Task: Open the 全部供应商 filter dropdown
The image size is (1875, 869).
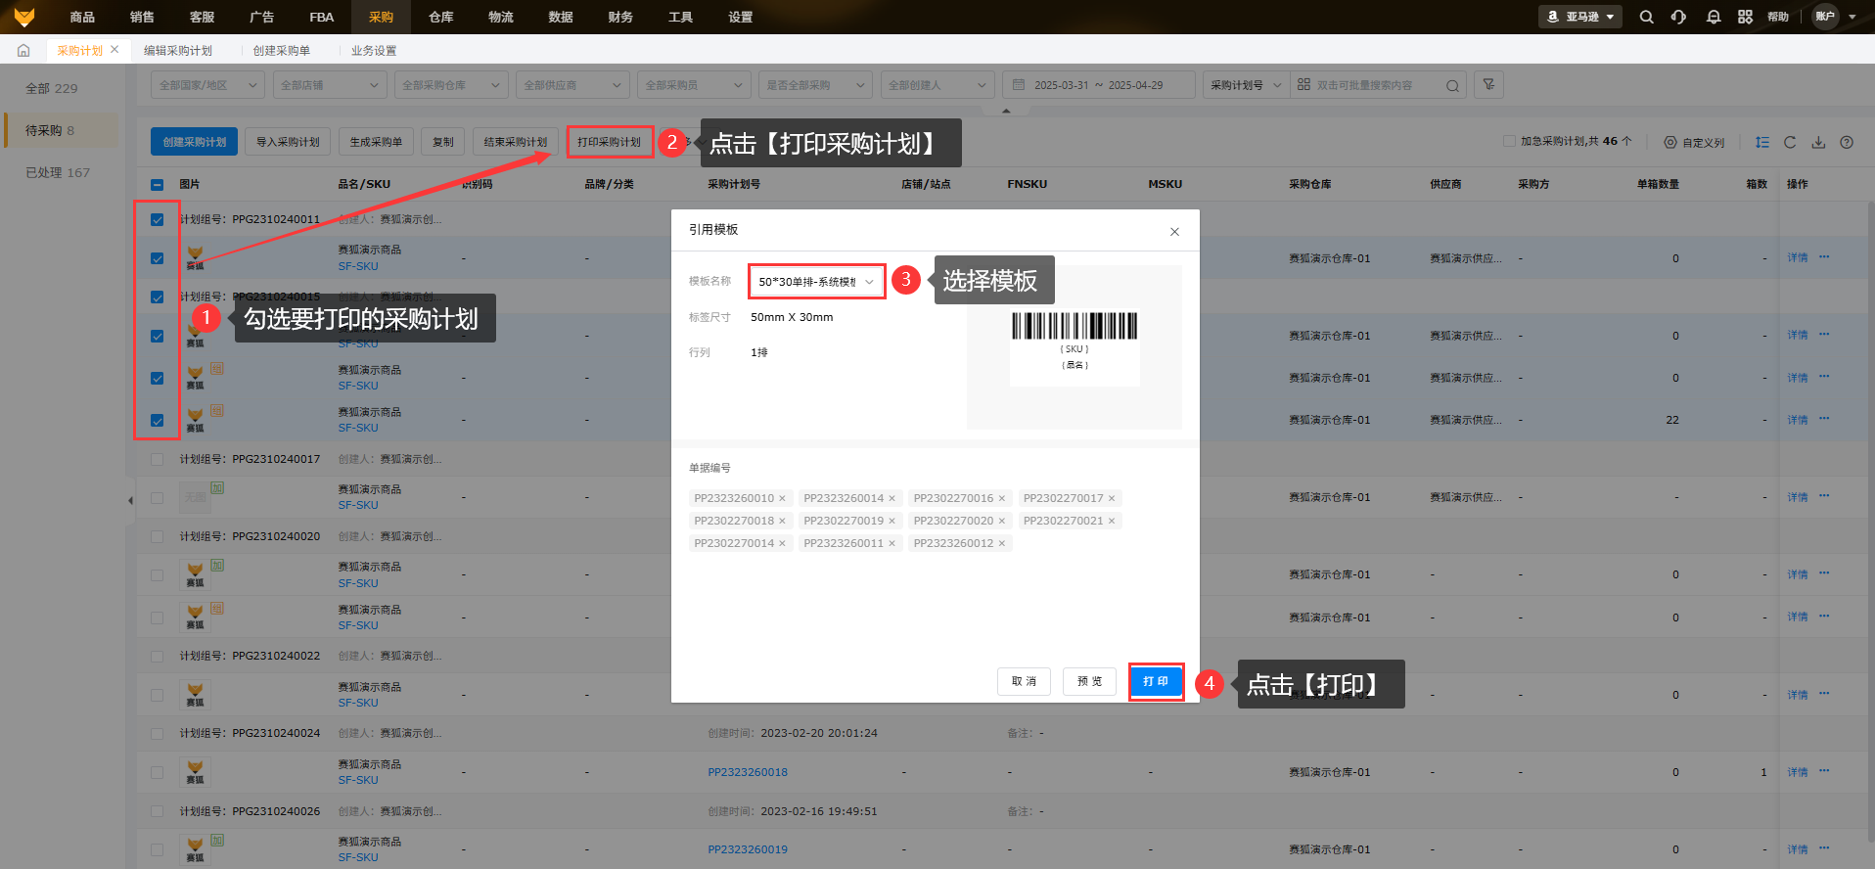Action: tap(572, 85)
